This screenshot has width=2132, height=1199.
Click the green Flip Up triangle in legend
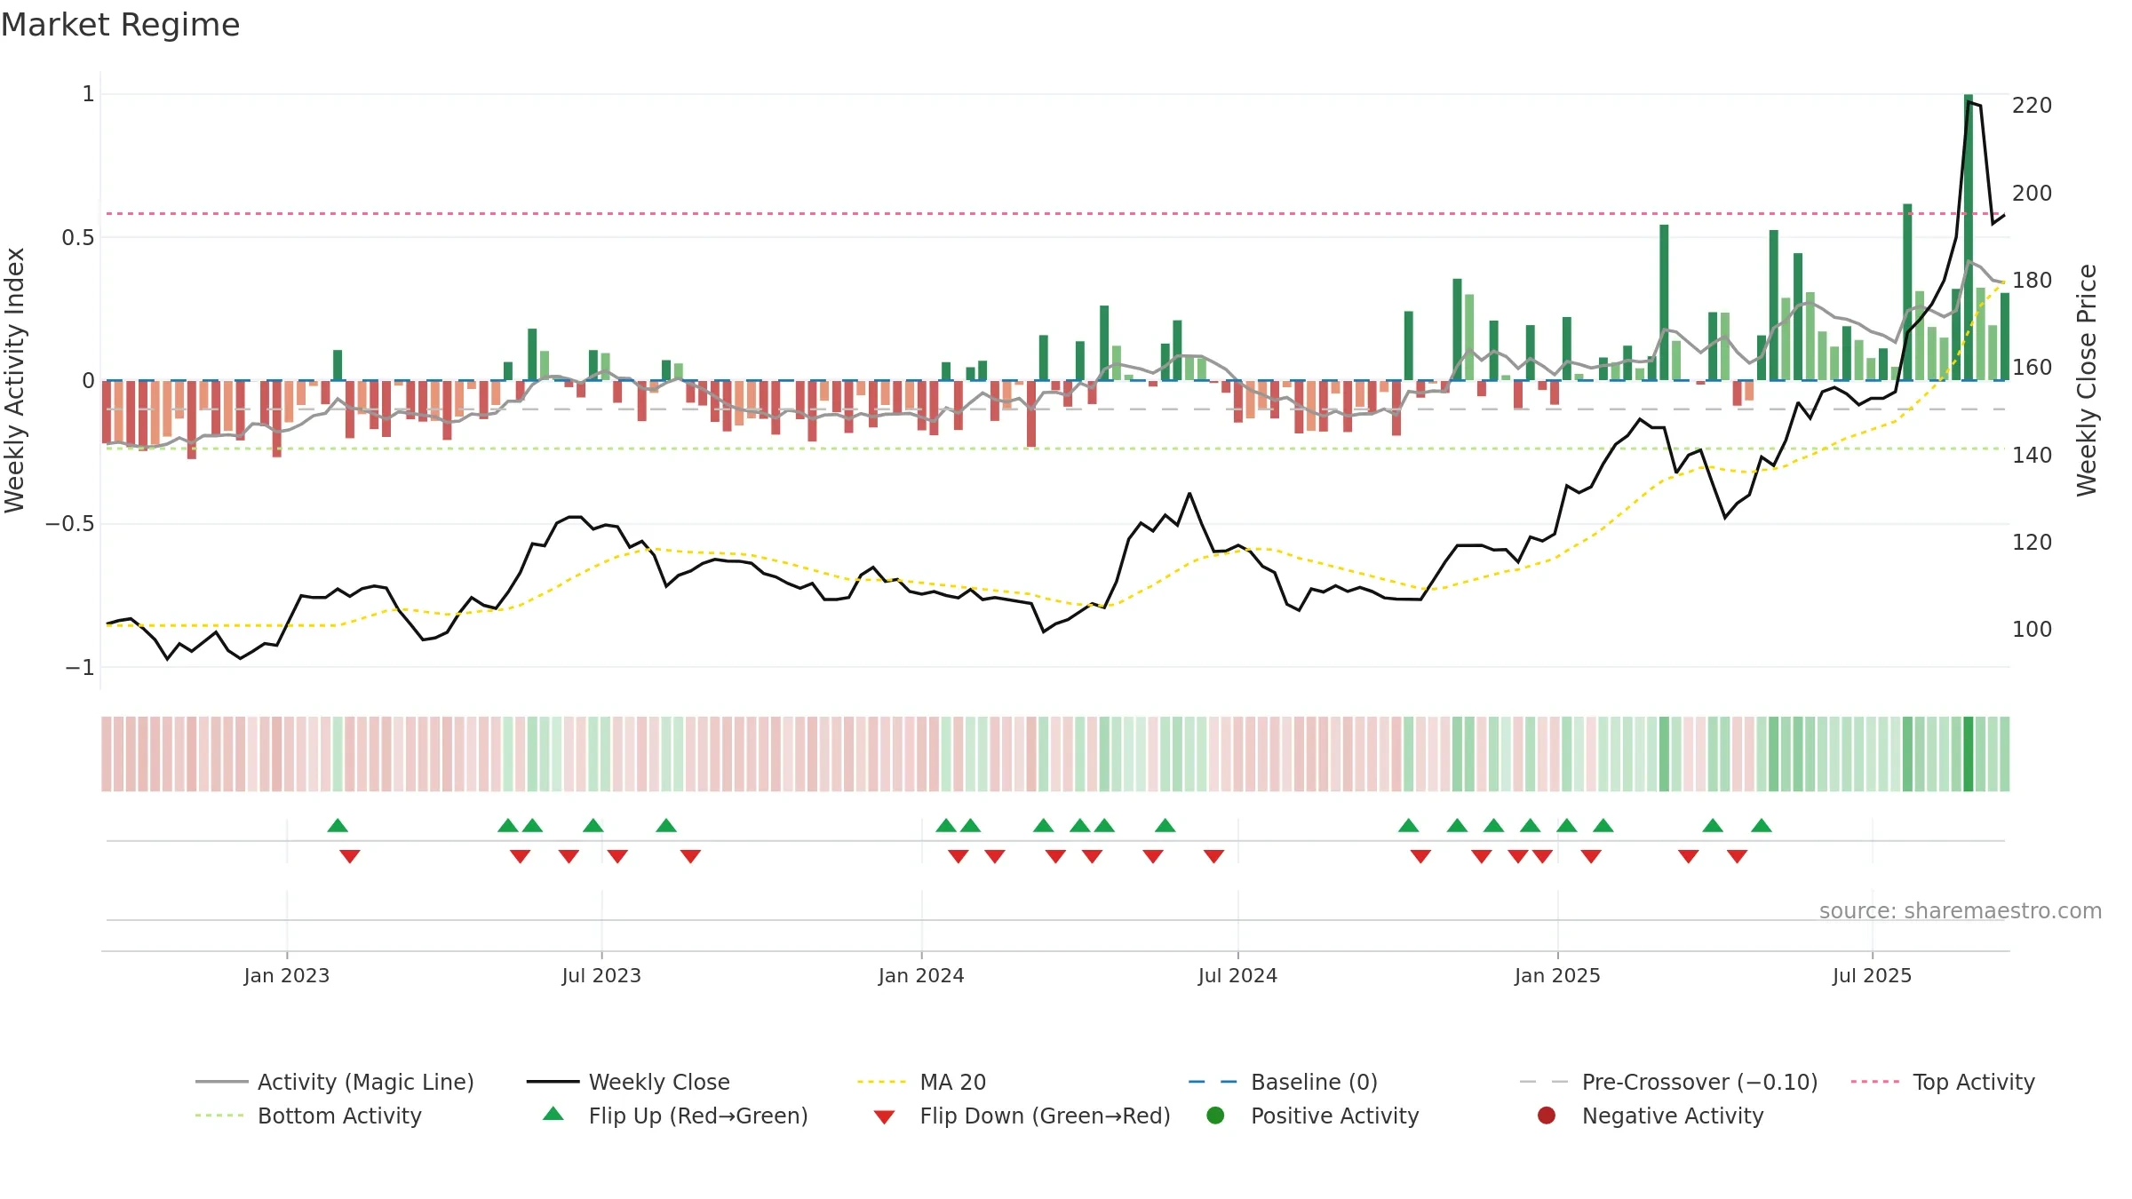[553, 1113]
